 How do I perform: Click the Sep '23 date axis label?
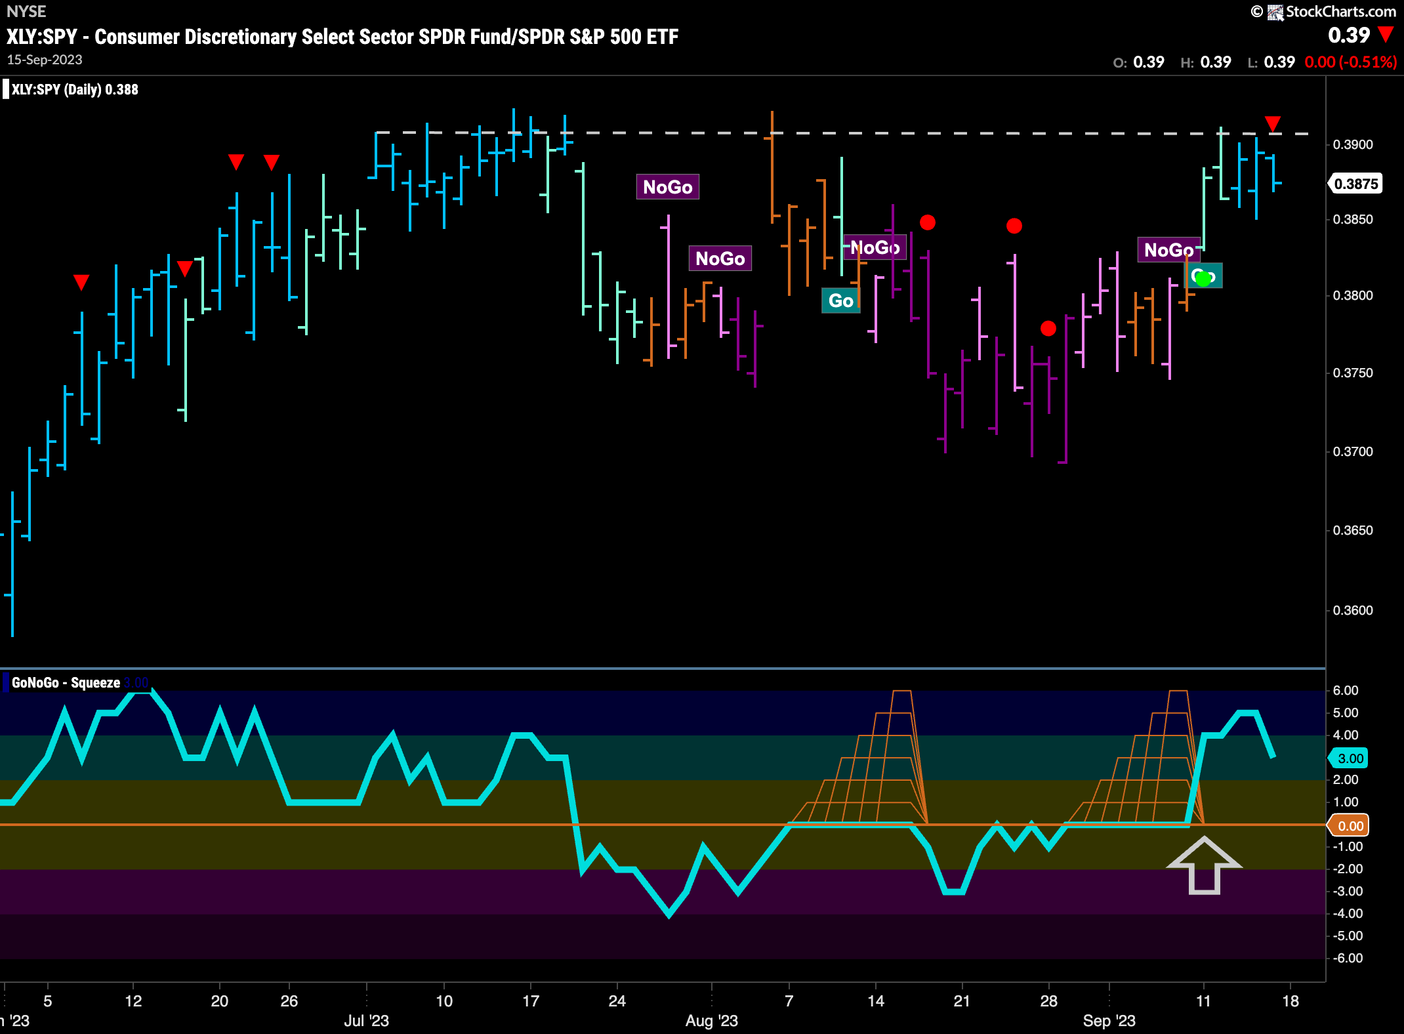pyautogui.click(x=1109, y=1020)
